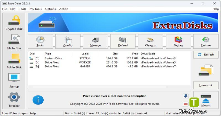Click the Drive Fixed cell for D:
This screenshot has width=221, height=116.
click(x=52, y=62)
